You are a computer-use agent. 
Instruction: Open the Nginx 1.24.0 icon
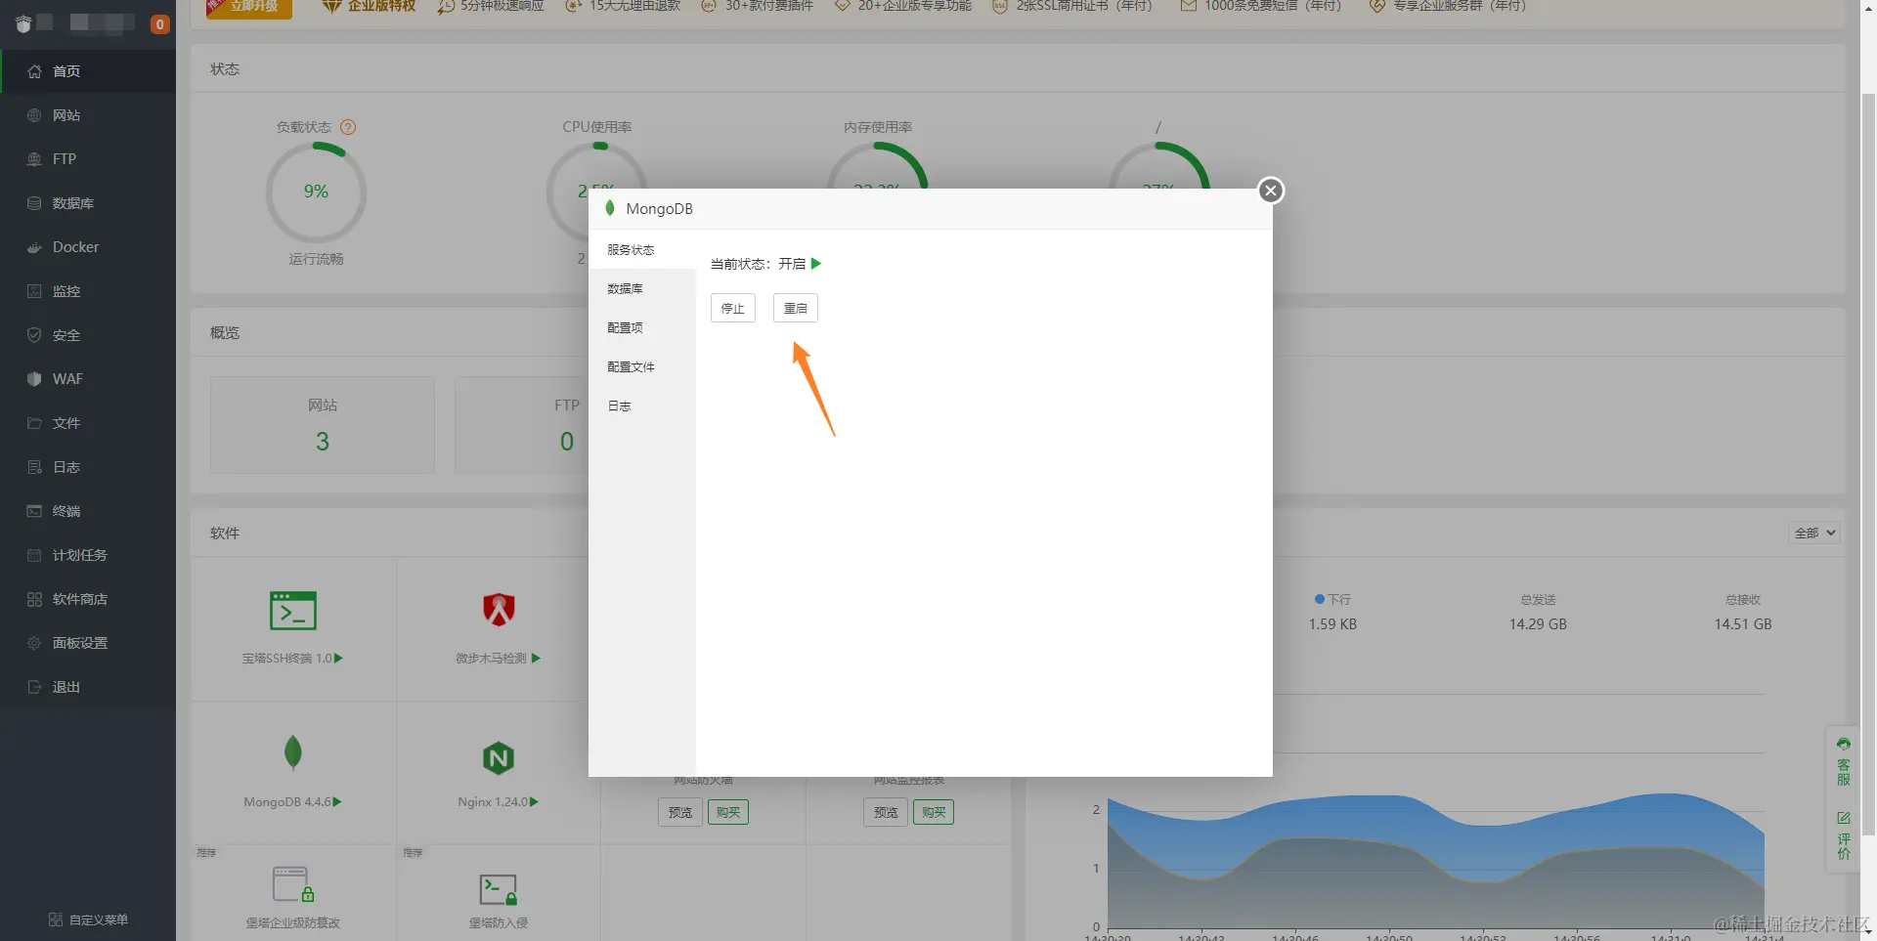tap(499, 758)
